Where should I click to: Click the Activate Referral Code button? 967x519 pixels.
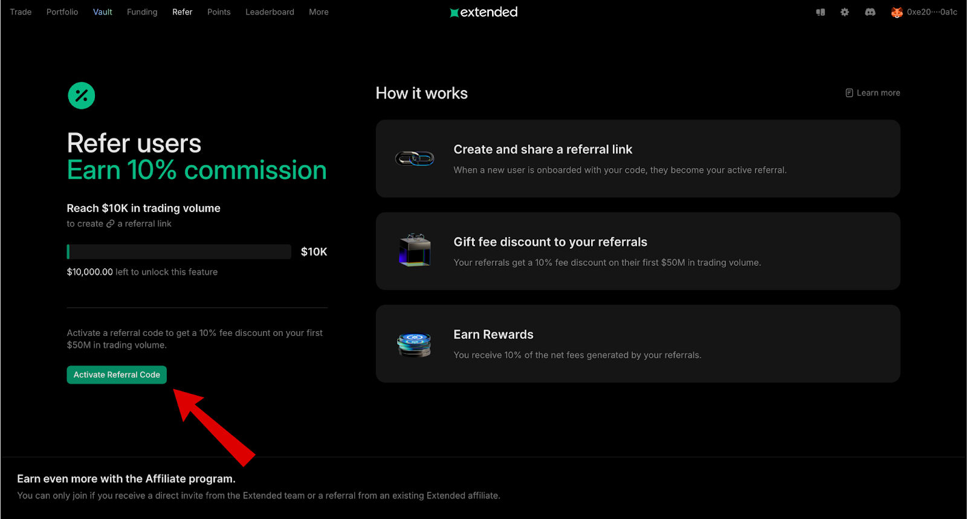117,375
